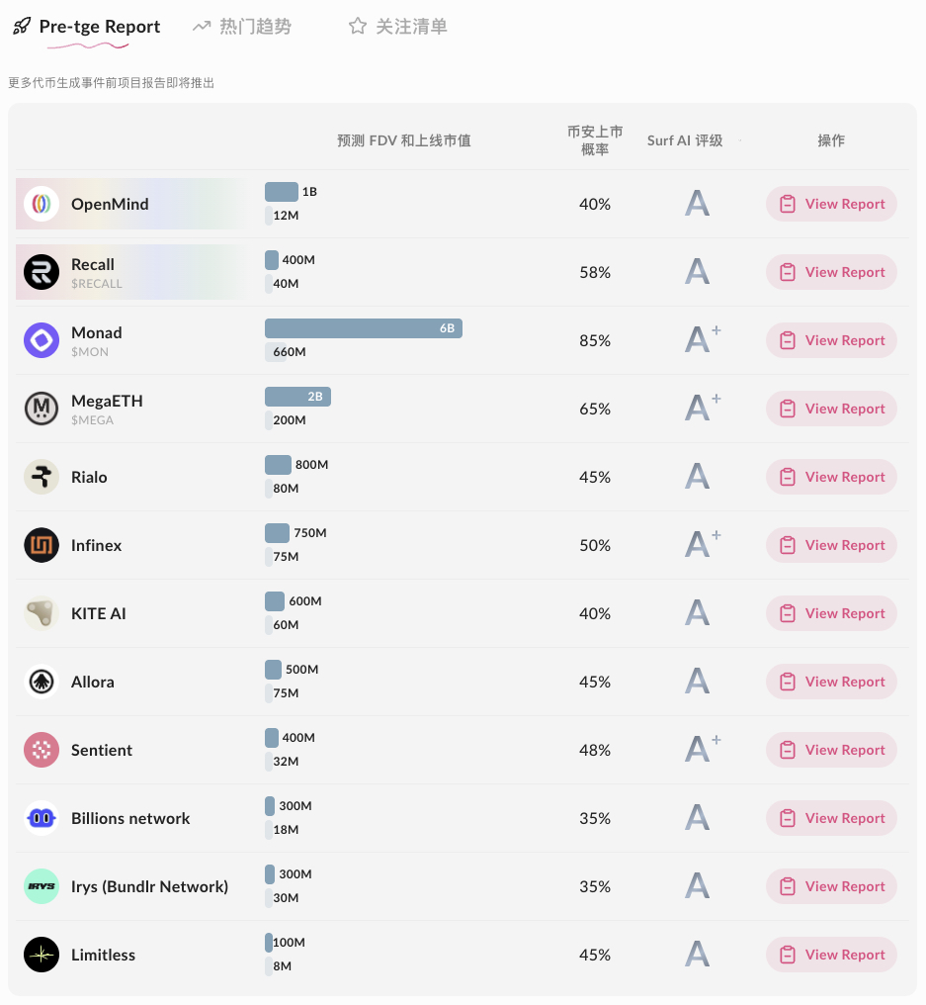Click the Irys green logo icon
Screen dimensions: 926x1005
point(42,886)
